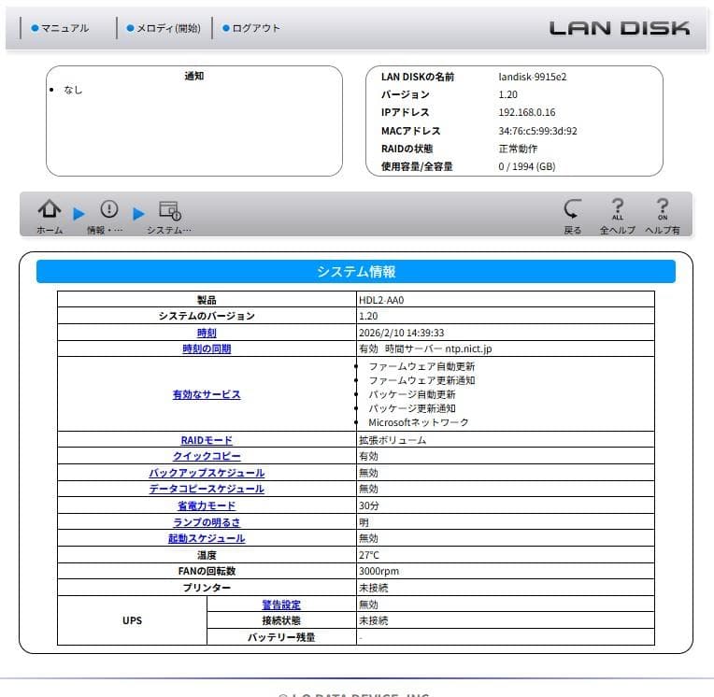
Task: Click power saving value 30分
Action: click(x=369, y=505)
